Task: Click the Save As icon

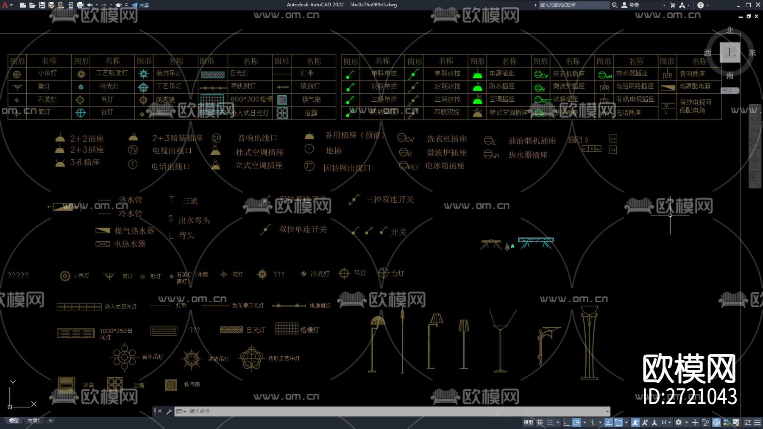Action: (51, 5)
